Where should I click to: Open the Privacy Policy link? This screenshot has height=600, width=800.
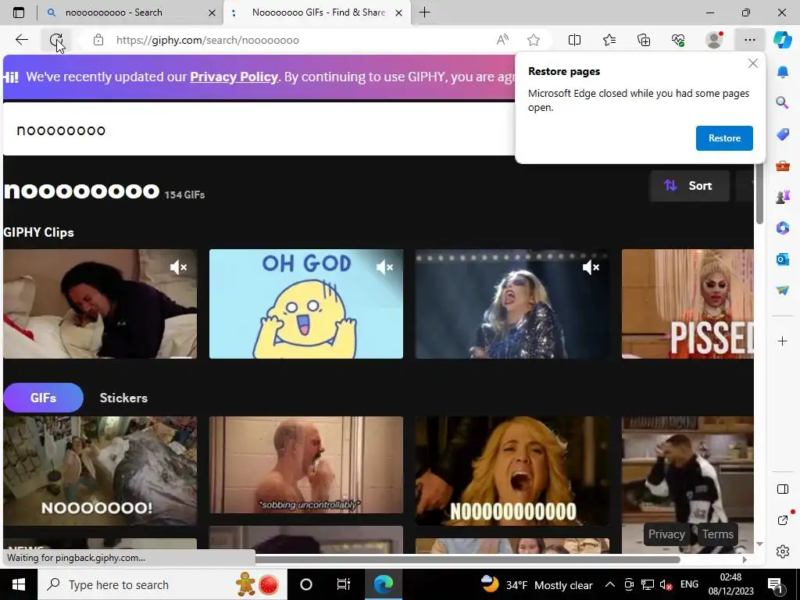click(x=234, y=77)
